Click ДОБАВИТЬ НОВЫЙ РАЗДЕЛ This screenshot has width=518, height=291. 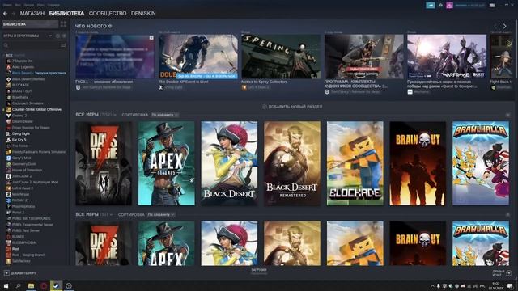292,107
